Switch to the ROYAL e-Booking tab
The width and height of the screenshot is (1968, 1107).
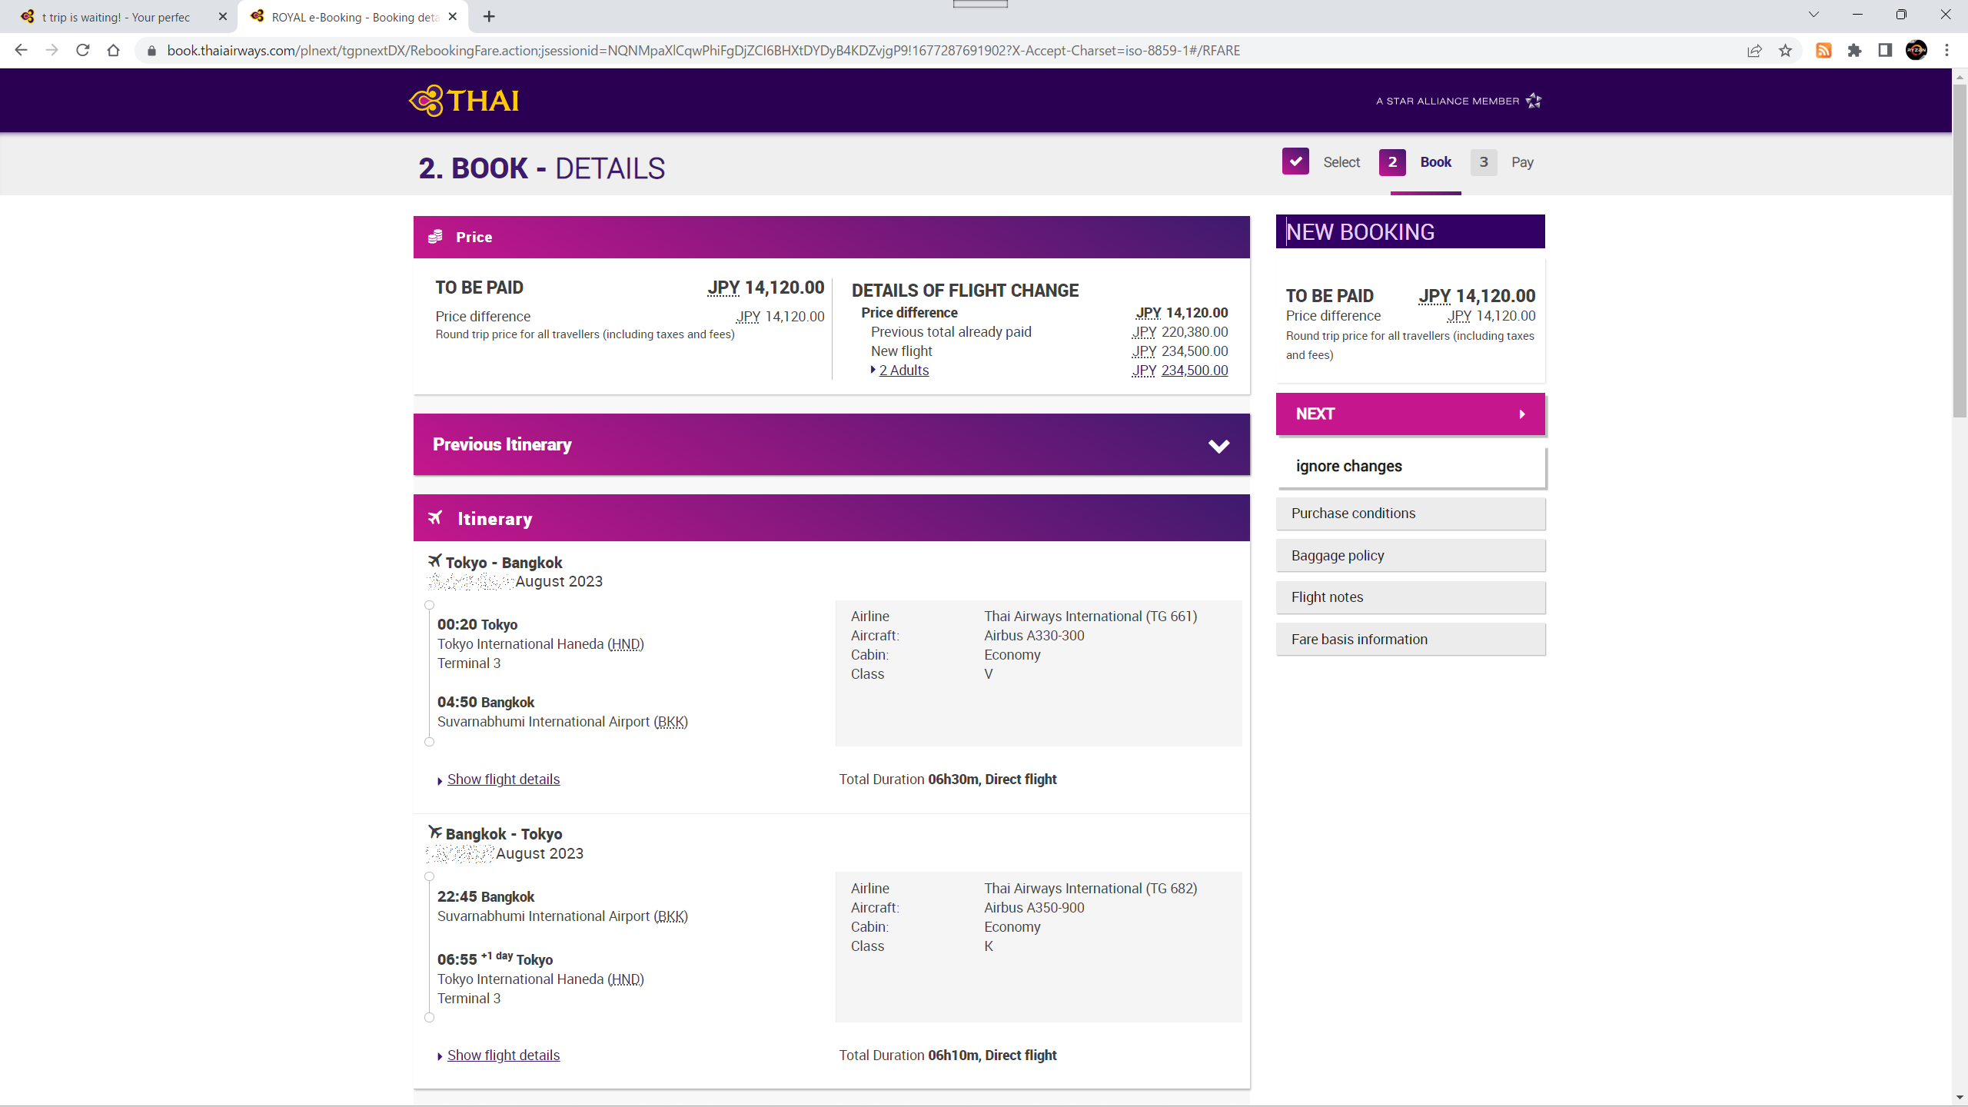tap(354, 17)
